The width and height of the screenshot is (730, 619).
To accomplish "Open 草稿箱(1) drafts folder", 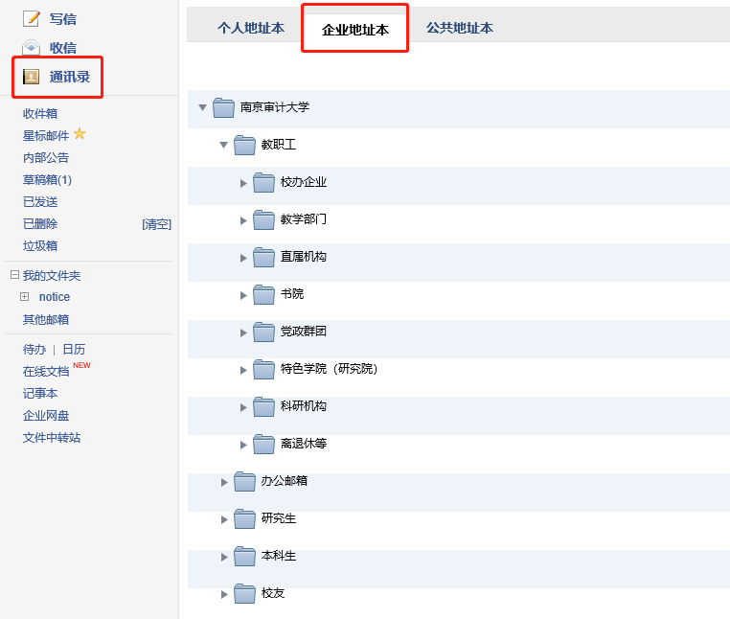I will pyautogui.click(x=47, y=180).
